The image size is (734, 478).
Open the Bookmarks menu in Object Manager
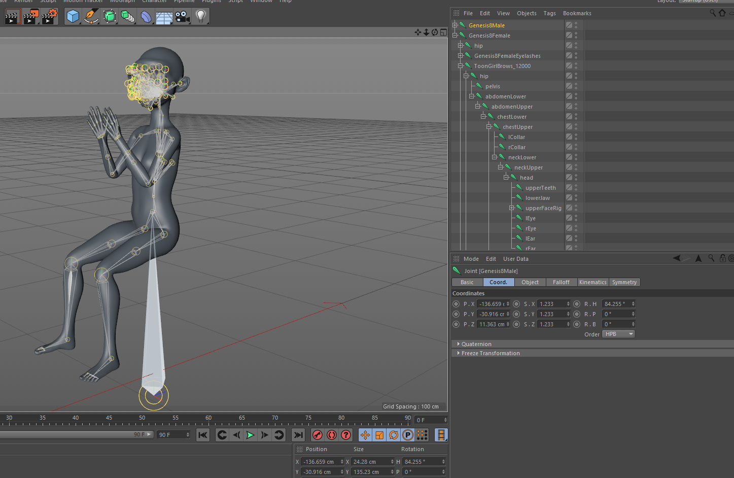coord(577,13)
